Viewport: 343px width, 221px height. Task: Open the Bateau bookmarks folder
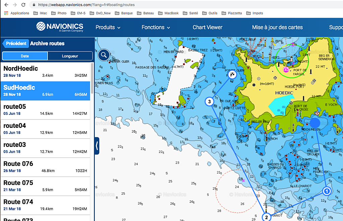(145, 13)
